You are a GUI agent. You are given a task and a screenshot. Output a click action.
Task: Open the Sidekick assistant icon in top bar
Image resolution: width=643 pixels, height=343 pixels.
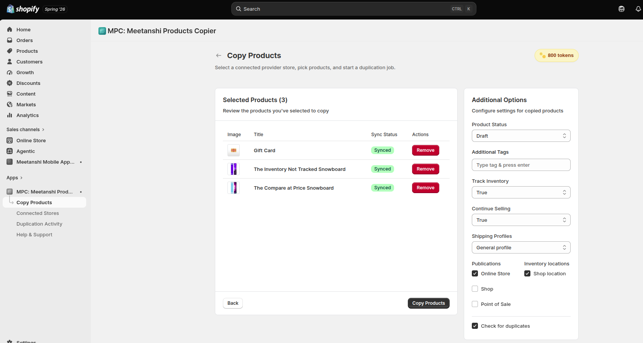tap(622, 9)
